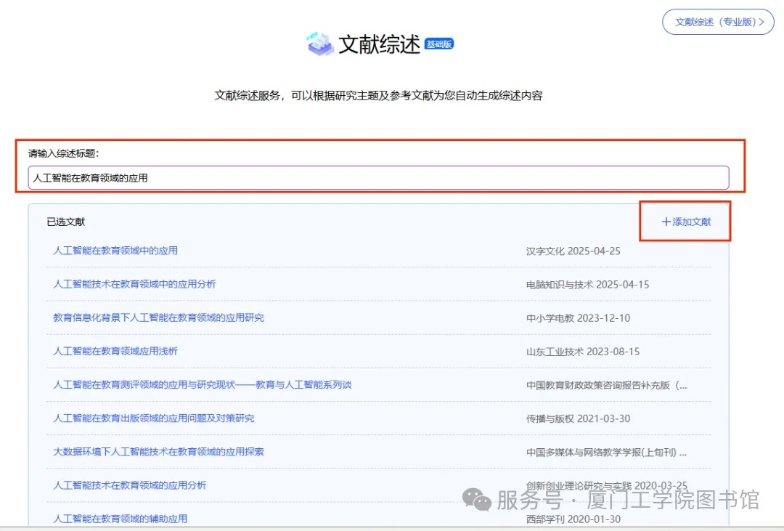Image resolution: width=784 pixels, height=531 pixels.
Task: Click source 传播与版权 2021-03-30
Action: click(x=578, y=419)
